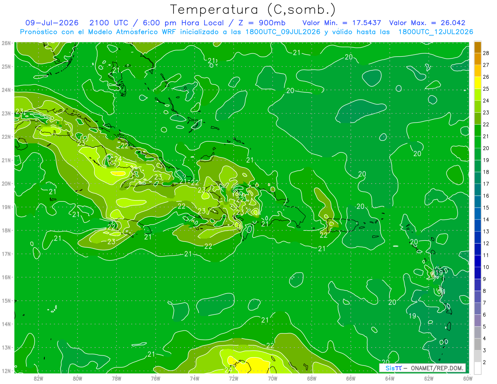The width and height of the screenshot is (497, 384).
Task: Pick the teal swatch between 16 and 17
Action: point(478,190)
